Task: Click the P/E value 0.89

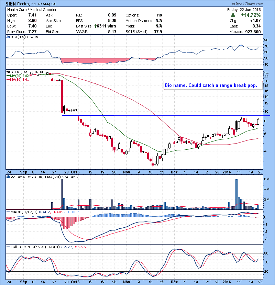Action: 112,15
